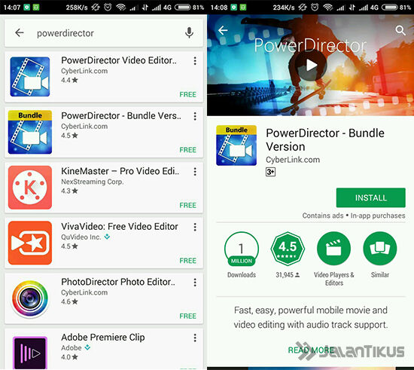Viewport: 414px width, 370px height.
Task: Open PowerDirector Video Editor app icon
Action: coord(30,77)
